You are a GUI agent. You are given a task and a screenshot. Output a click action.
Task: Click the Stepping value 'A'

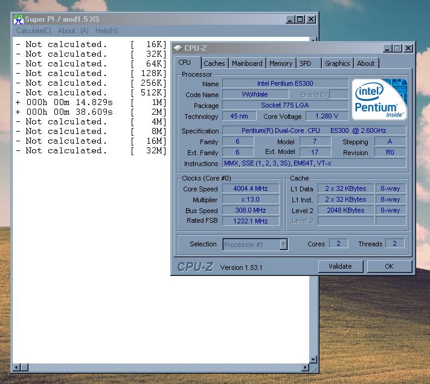pyautogui.click(x=390, y=142)
